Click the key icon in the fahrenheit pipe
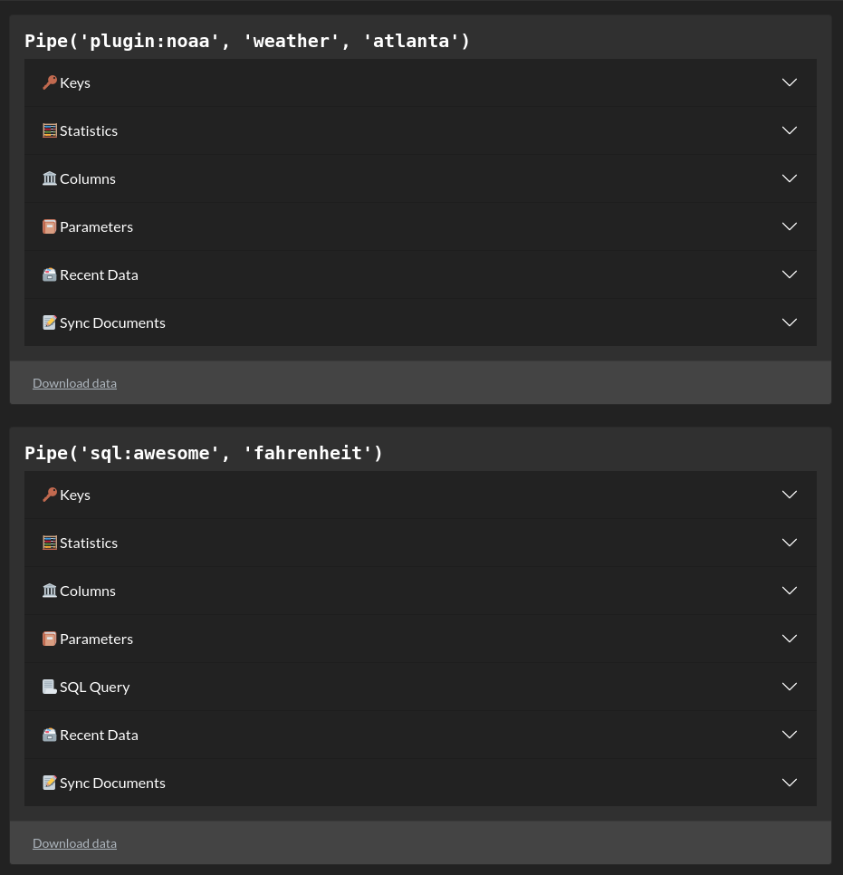Image resolution: width=843 pixels, height=875 pixels. [x=50, y=495]
